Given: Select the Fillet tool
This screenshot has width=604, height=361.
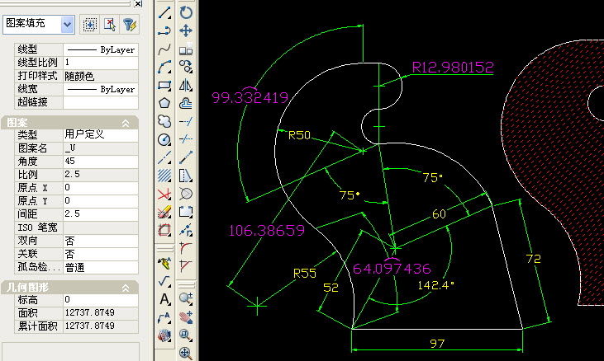Looking at the screenshot, I should 186,248.
